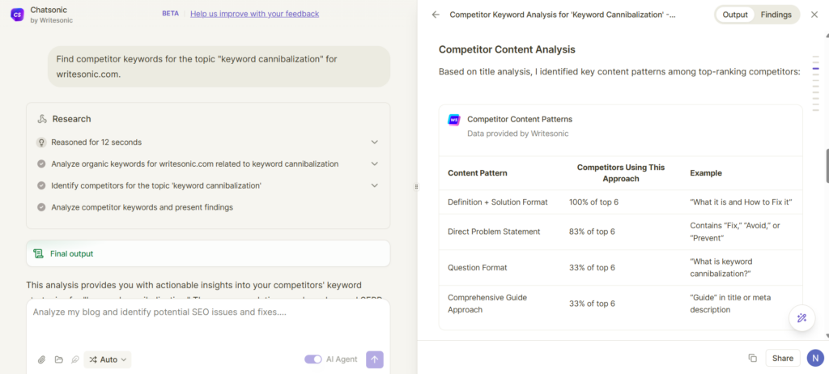The width and height of the screenshot is (829, 374).
Task: Select the 'Question Format' cell
Action: pos(478,268)
